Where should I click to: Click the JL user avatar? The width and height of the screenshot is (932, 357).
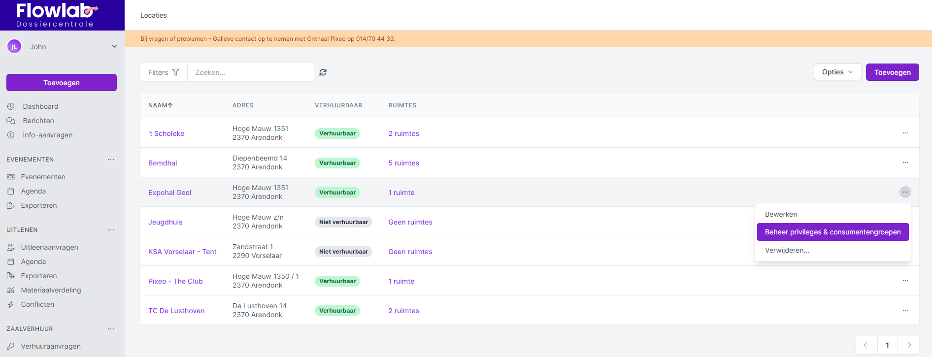[x=14, y=47]
